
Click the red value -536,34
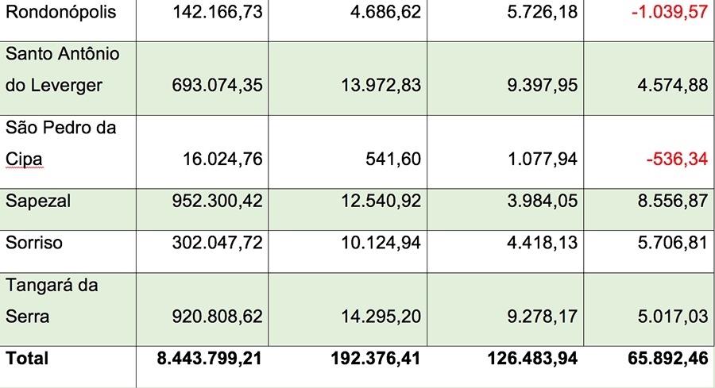coord(677,159)
